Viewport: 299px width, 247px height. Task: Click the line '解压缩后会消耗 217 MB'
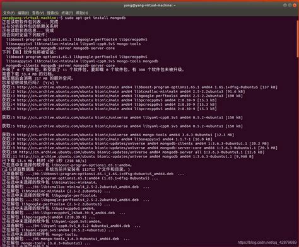click(x=38, y=78)
